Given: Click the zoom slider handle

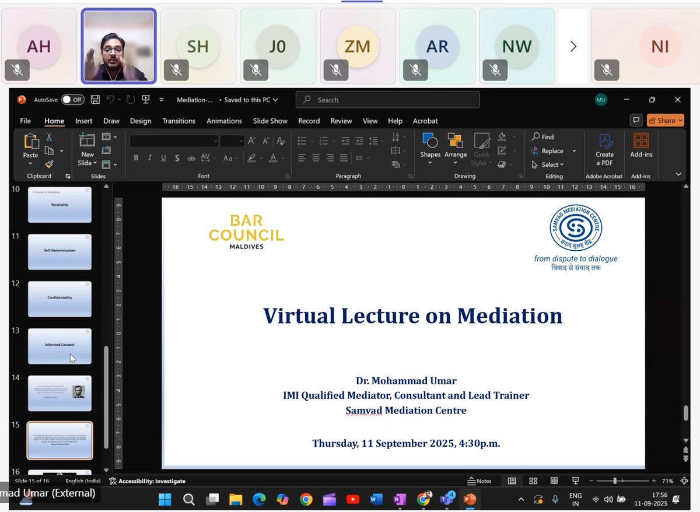Looking at the screenshot, I should [x=614, y=481].
